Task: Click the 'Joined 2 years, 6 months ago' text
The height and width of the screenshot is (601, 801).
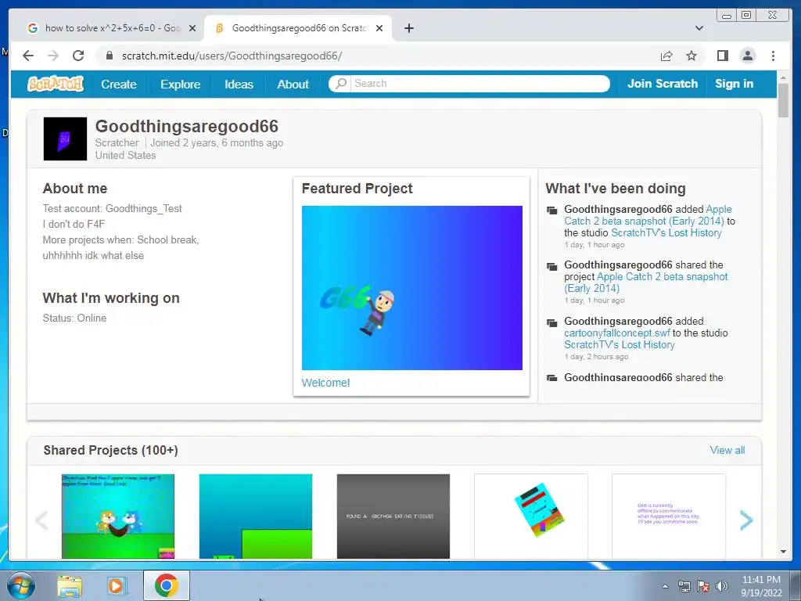Action: (217, 142)
